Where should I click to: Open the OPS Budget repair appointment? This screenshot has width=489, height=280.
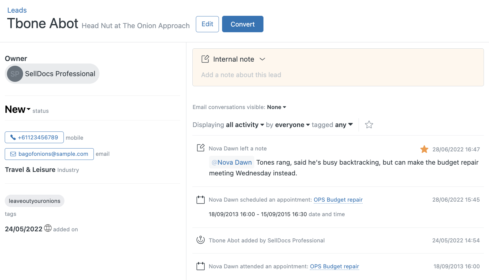tap(338, 200)
